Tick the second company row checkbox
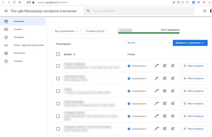212x137 pixels. click(x=58, y=78)
